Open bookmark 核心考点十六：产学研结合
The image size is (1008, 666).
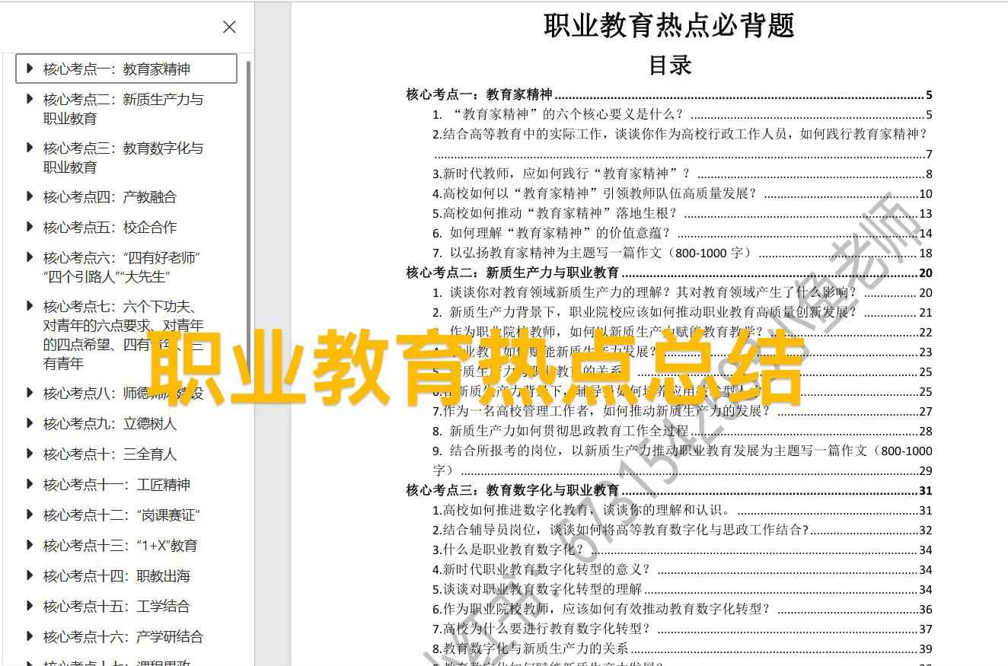pyautogui.click(x=123, y=637)
